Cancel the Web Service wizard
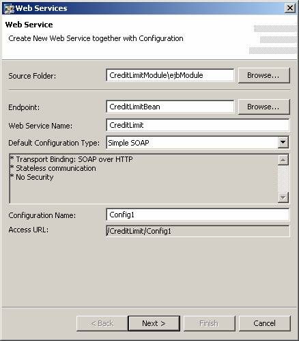 265,323
